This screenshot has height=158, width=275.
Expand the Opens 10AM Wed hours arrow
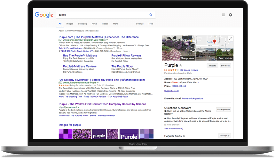click(x=198, y=82)
